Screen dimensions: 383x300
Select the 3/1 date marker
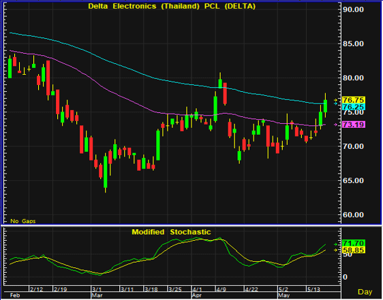(97, 289)
